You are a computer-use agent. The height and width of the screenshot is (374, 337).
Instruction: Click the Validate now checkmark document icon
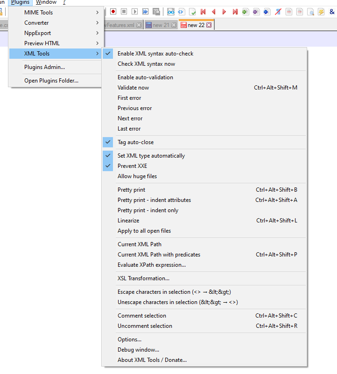pyautogui.click(x=192, y=12)
